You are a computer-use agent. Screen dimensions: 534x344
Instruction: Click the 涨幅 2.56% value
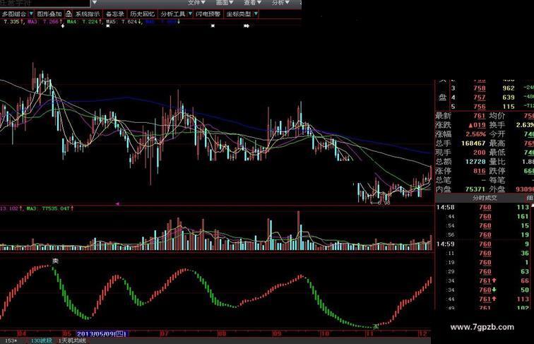tap(476, 134)
